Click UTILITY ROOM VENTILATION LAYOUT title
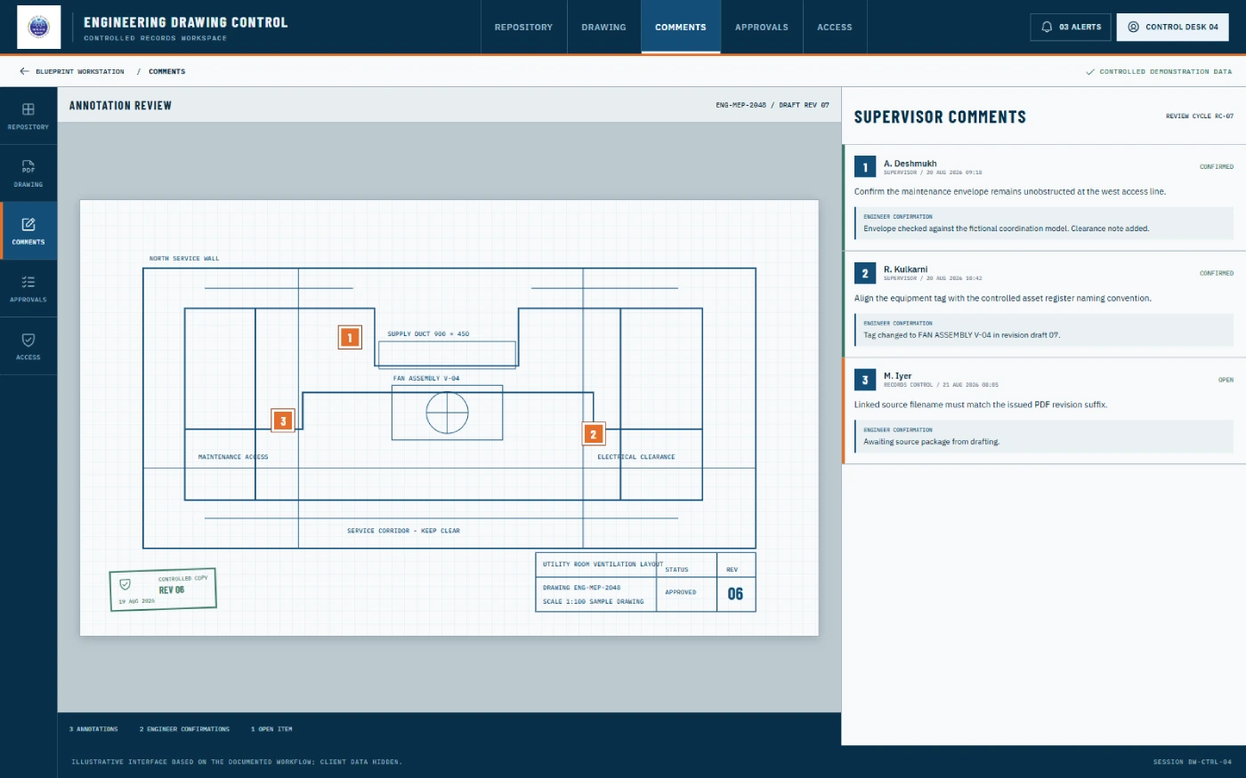The image size is (1246, 778). point(603,565)
